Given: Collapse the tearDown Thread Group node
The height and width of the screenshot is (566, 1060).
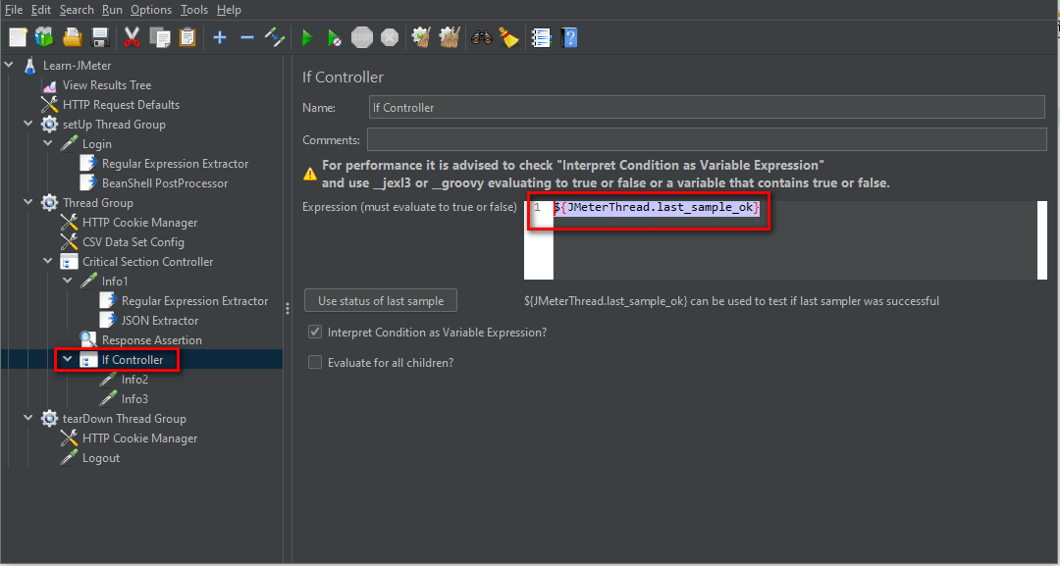Looking at the screenshot, I should click(x=28, y=418).
